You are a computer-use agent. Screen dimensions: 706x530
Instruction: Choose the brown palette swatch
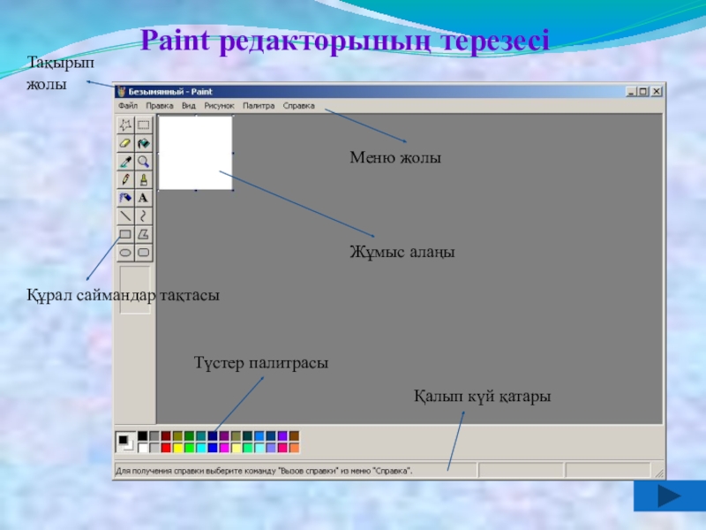coord(294,435)
